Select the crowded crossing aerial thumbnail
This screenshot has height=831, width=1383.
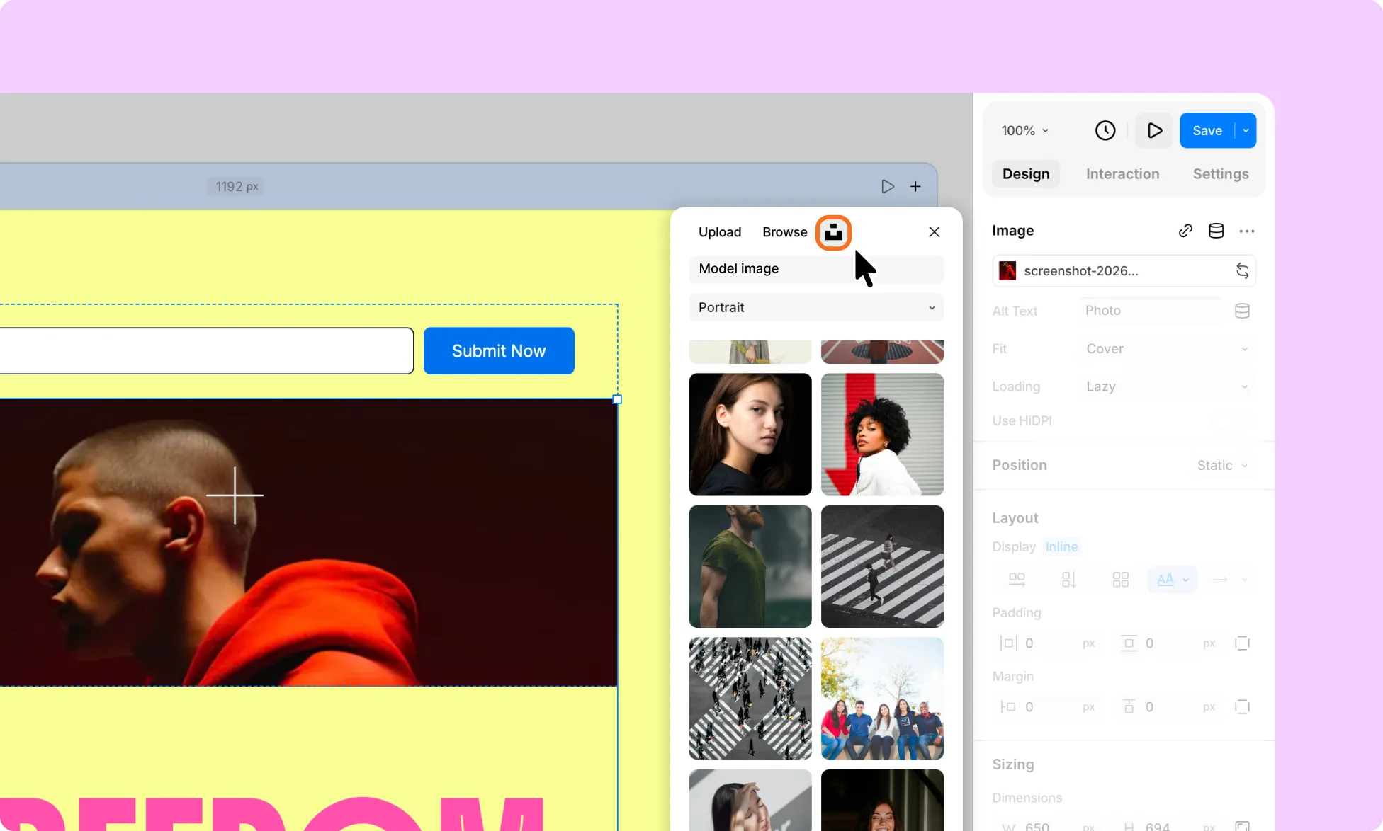[750, 699]
